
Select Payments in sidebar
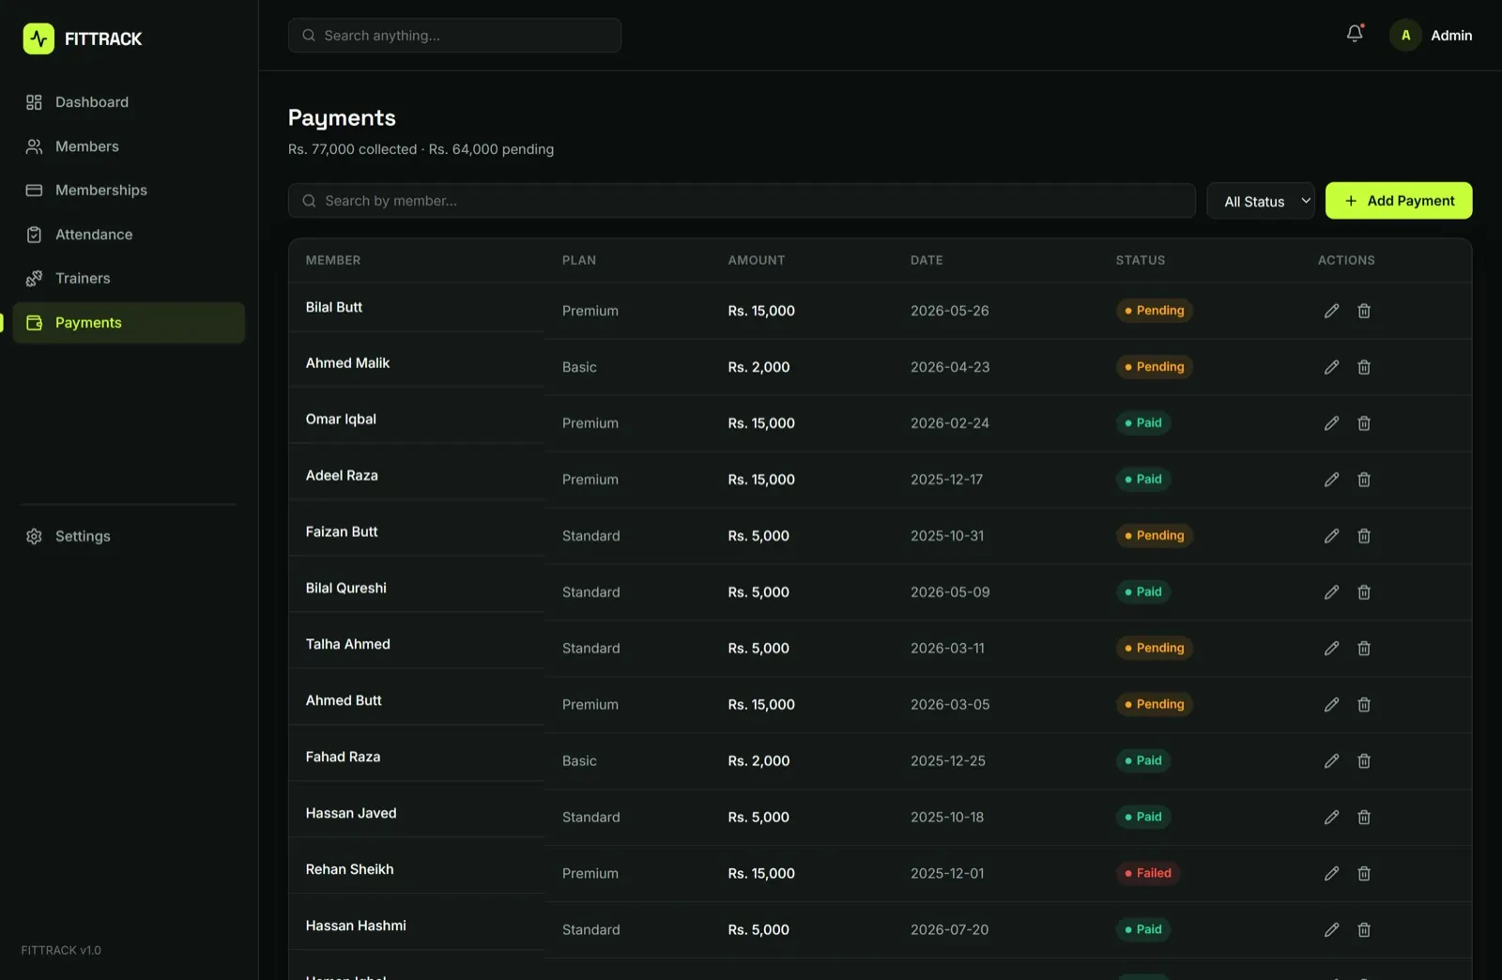click(129, 323)
